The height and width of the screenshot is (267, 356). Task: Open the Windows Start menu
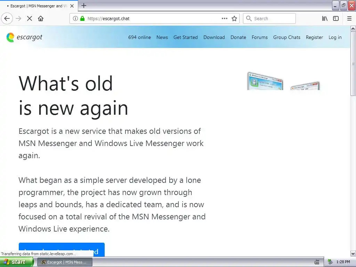point(17,262)
